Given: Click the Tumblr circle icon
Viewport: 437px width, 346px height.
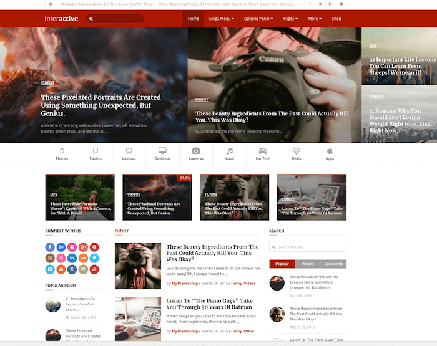Looking at the screenshot, I should pyautogui.click(x=72, y=269).
